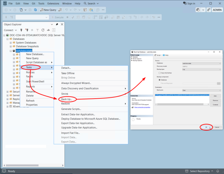Refresh Object Explorer with the circular arrow icon
Viewport: 224px width, 174px height.
coord(42,30)
